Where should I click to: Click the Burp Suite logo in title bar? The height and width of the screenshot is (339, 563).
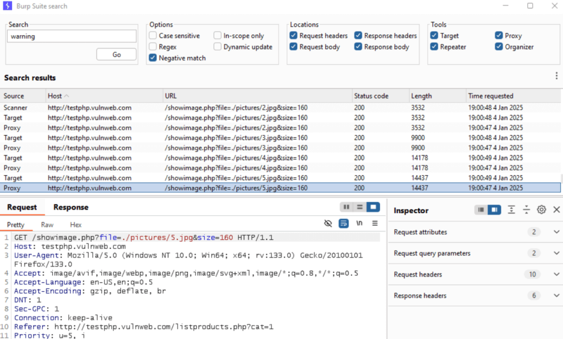pos(7,5)
